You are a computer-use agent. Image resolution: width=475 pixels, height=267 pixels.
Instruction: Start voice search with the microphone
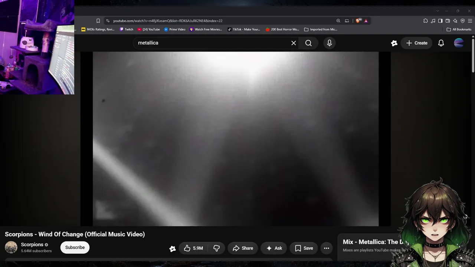pos(330,43)
